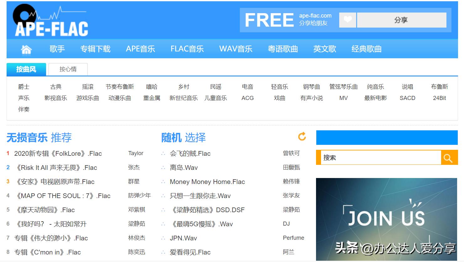Switch to the 按心情 tab

(68, 69)
